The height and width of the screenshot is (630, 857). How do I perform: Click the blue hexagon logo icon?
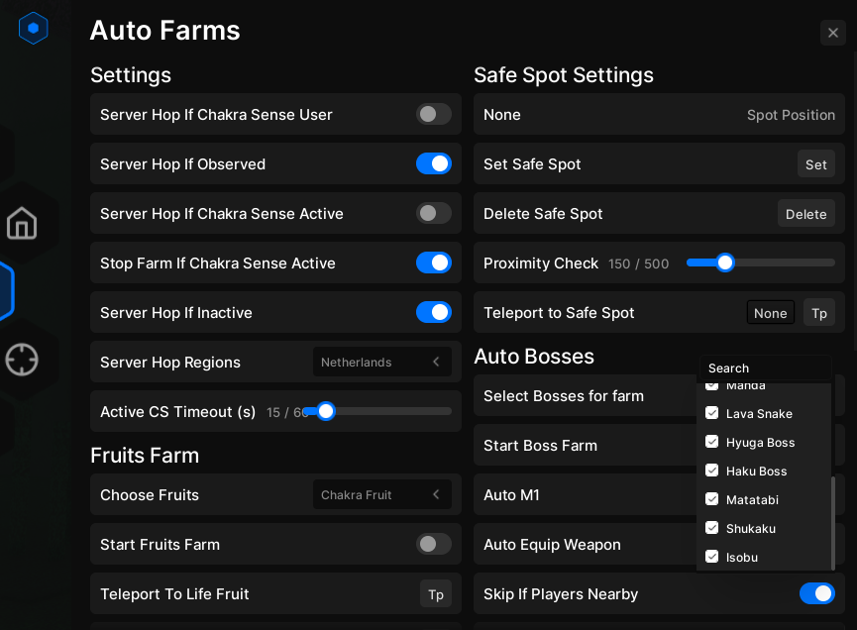click(x=34, y=28)
